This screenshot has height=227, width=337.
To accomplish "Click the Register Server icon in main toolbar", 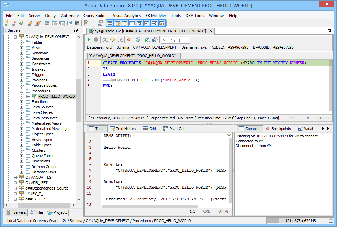I will click(6, 23).
